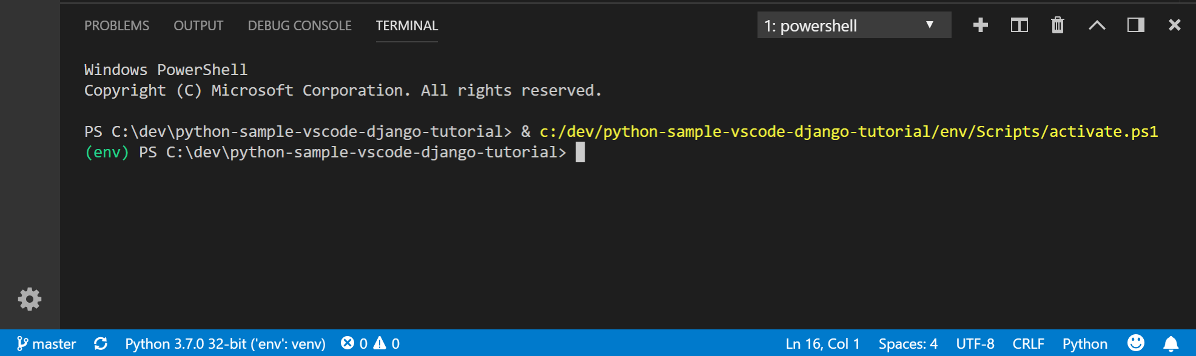Screen dimensions: 1196x356
Task: Toggle panel position to the side
Action: [x=1135, y=25]
